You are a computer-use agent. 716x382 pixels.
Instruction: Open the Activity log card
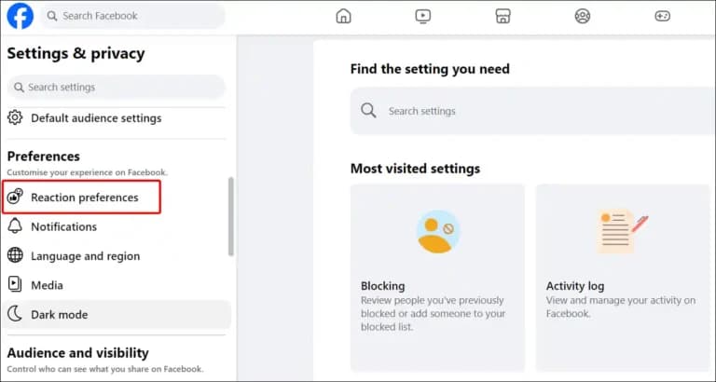pyautogui.click(x=623, y=278)
